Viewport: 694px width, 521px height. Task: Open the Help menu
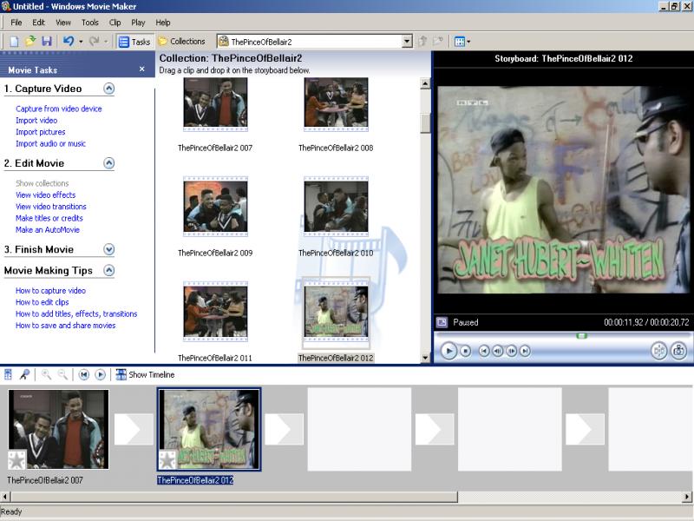tap(163, 23)
